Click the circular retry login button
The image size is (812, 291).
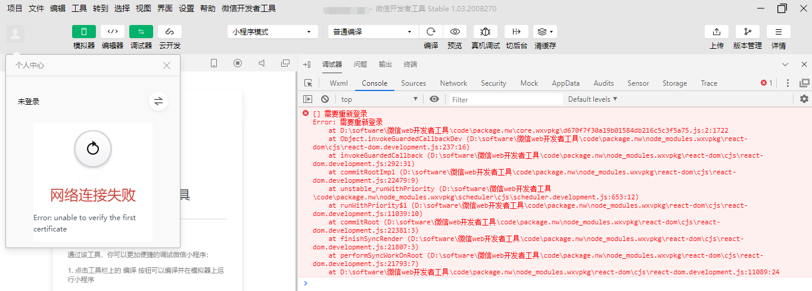point(92,149)
